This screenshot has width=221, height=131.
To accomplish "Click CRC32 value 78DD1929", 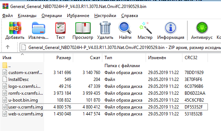I will coord(194,73).
